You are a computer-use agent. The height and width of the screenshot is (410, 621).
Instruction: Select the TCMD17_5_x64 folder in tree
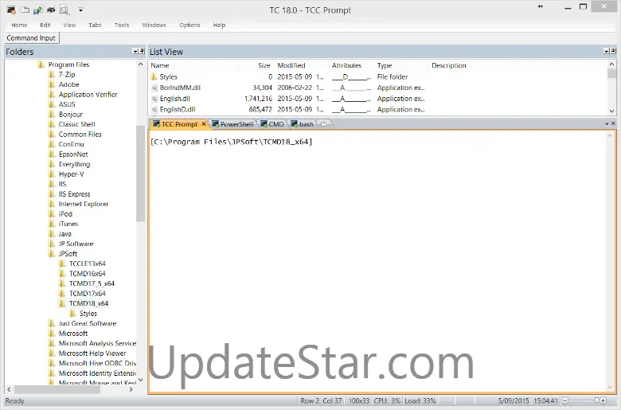(x=92, y=283)
